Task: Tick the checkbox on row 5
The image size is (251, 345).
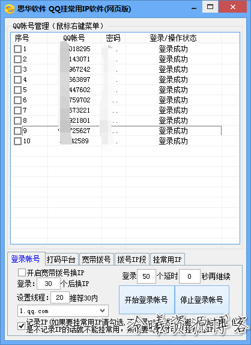Action: [17, 90]
